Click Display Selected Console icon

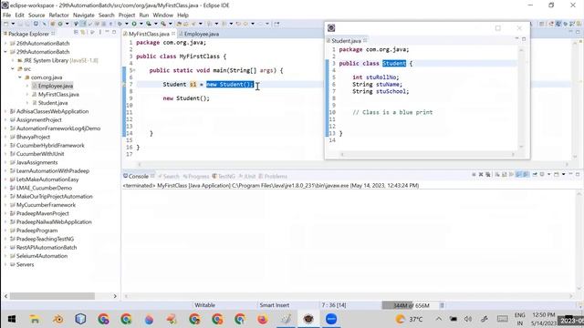tap(542, 174)
